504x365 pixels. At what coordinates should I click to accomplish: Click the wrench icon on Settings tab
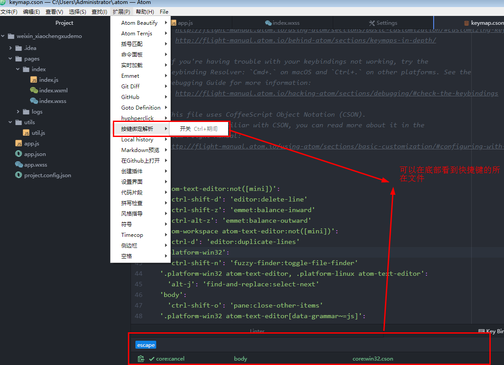coord(372,23)
